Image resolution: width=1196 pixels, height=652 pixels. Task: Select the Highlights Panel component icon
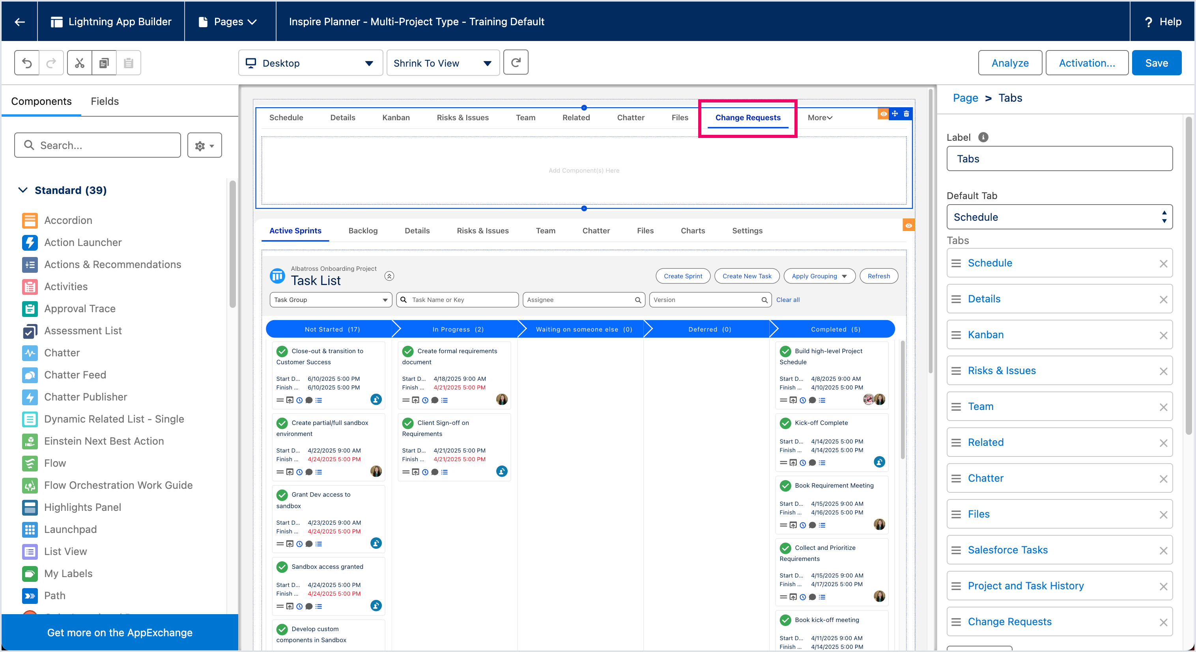point(30,507)
